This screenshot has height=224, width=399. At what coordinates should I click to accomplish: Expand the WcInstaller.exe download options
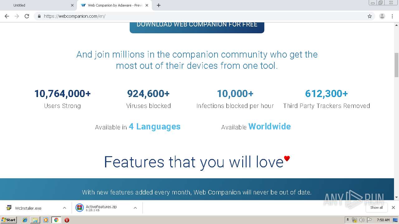(x=65, y=208)
